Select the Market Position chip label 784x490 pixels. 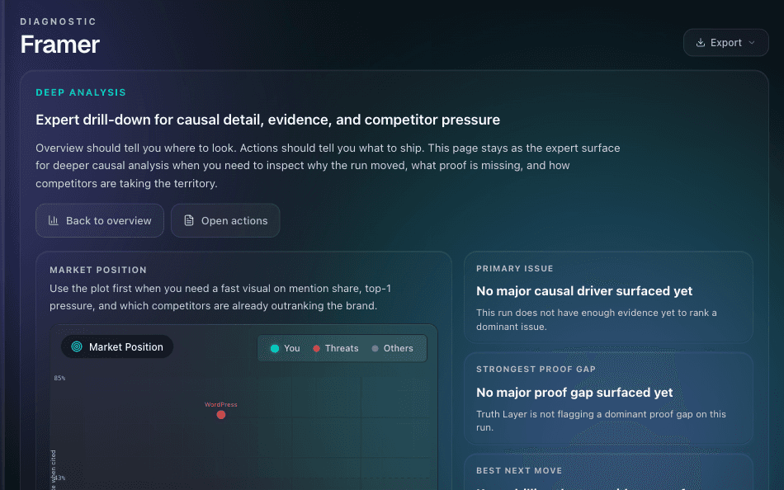click(126, 347)
